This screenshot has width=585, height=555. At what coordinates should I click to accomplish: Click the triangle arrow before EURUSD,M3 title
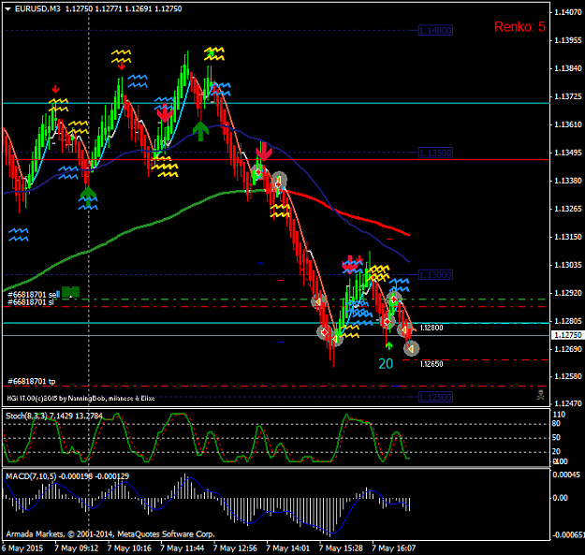(x=7, y=9)
